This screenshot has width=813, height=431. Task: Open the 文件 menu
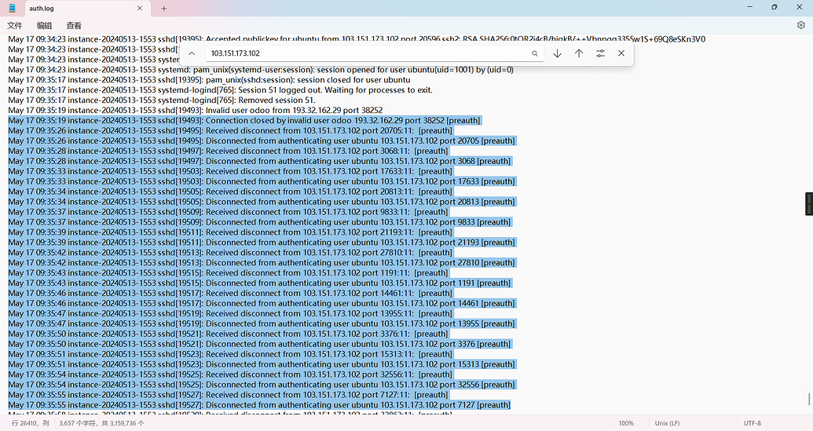pos(15,25)
